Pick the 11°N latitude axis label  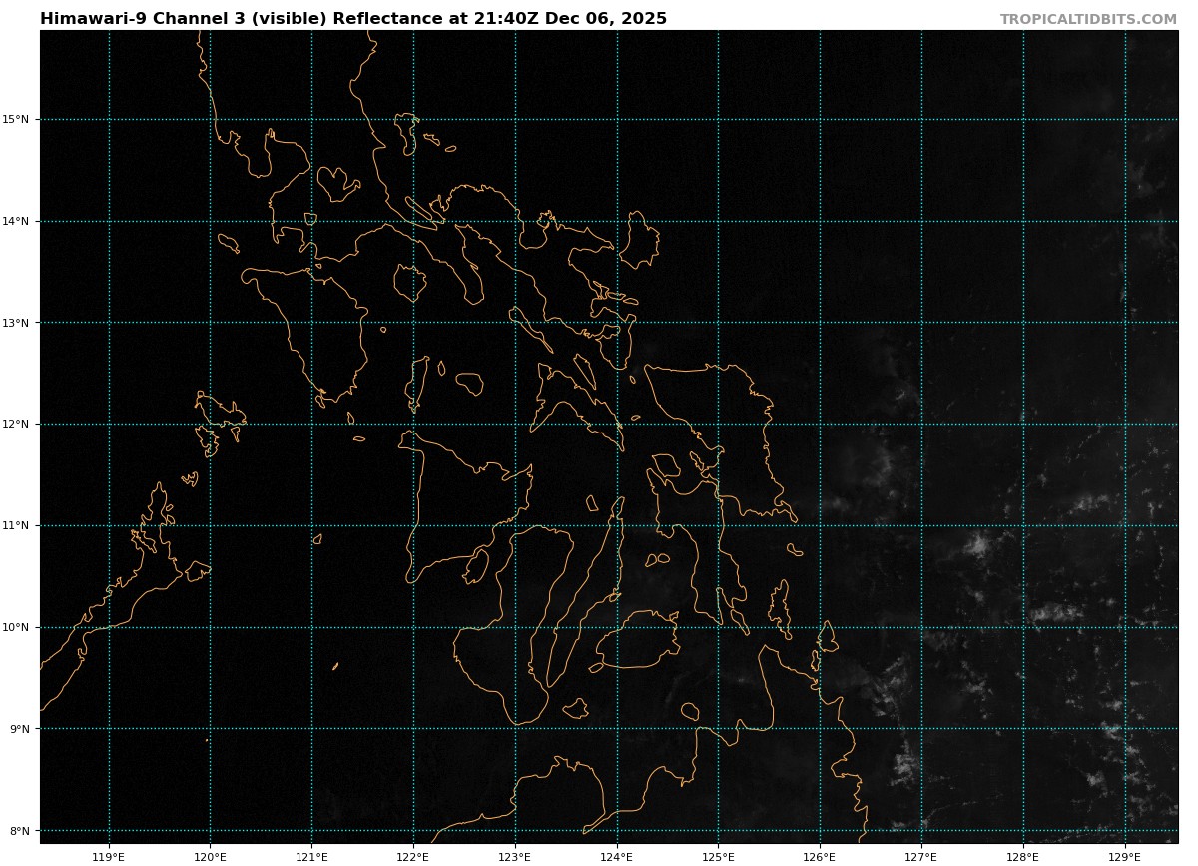coord(17,526)
